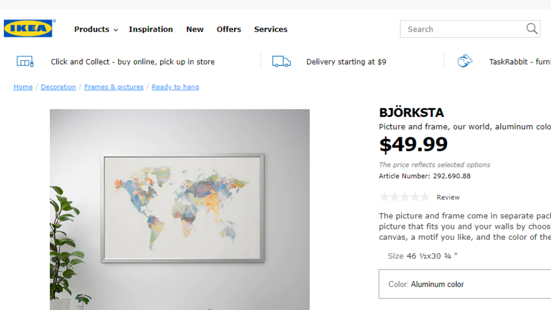The image size is (551, 310).
Task: Click the delivery truck icon
Action: tap(281, 61)
